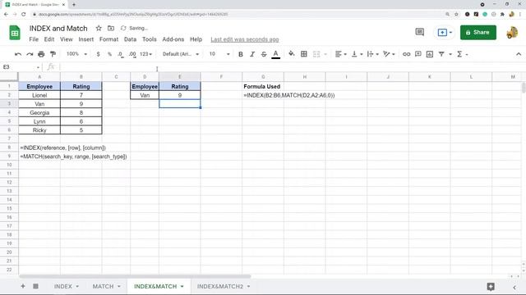Click the Create a filter icon
This screenshot has height=295, width=526.
(441, 54)
